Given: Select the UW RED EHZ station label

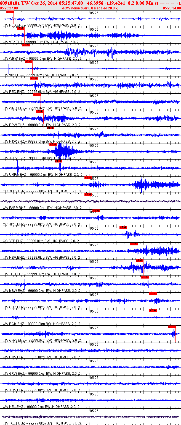Looking at the screenshot, I should click(x=41, y=92).
